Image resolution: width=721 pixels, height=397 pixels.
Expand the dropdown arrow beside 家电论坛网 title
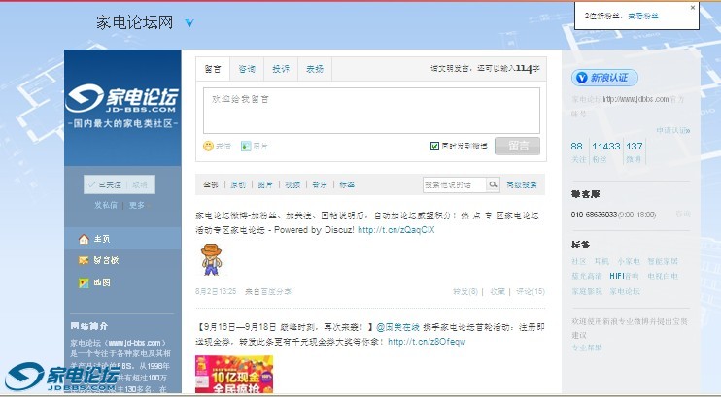pyautogui.click(x=189, y=23)
